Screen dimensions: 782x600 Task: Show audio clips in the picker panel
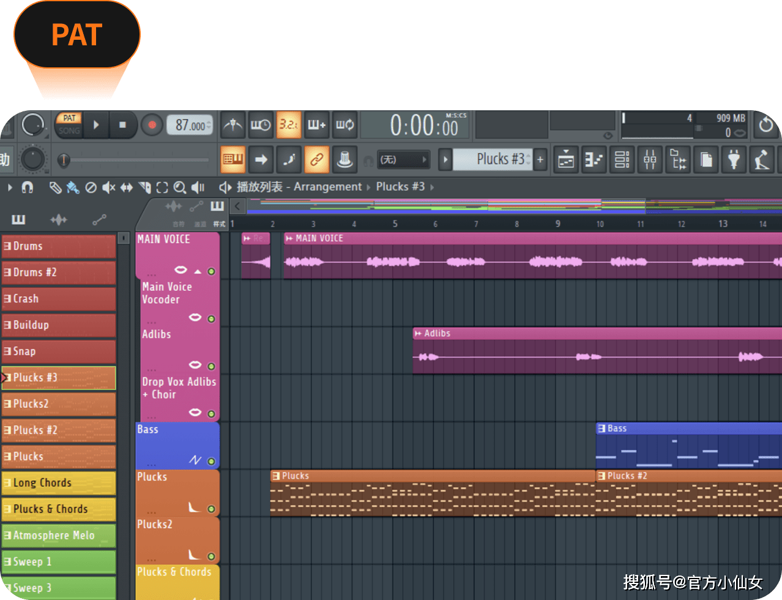59,219
